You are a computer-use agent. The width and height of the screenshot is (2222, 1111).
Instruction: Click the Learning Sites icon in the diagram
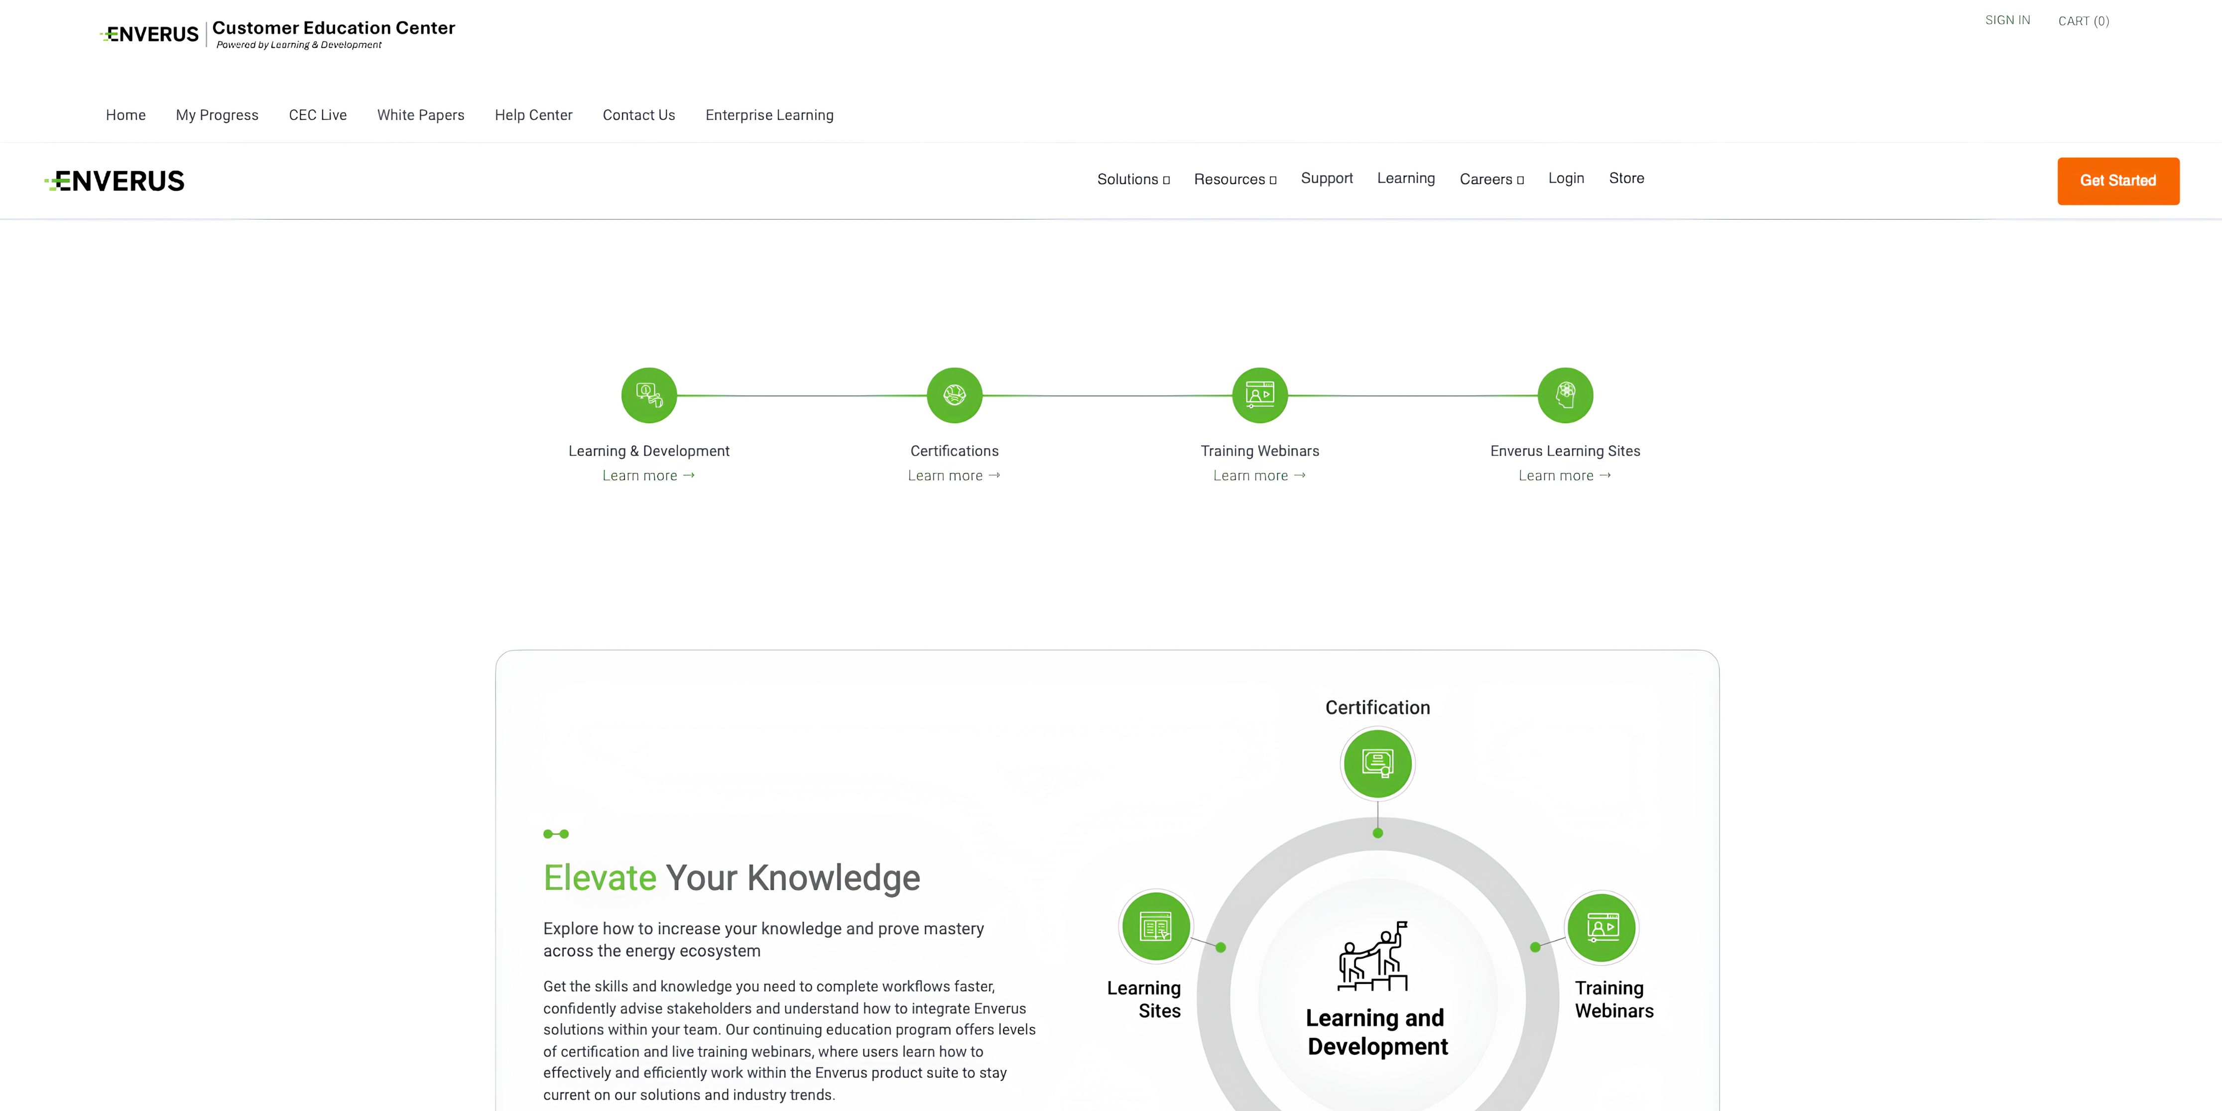1156,926
